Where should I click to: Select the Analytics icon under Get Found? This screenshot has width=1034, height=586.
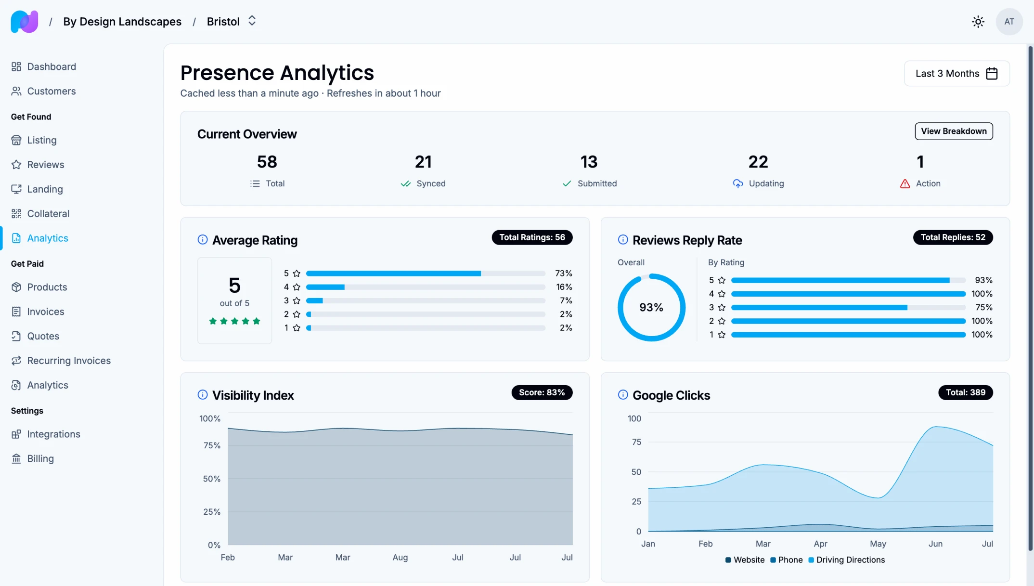[x=16, y=238]
